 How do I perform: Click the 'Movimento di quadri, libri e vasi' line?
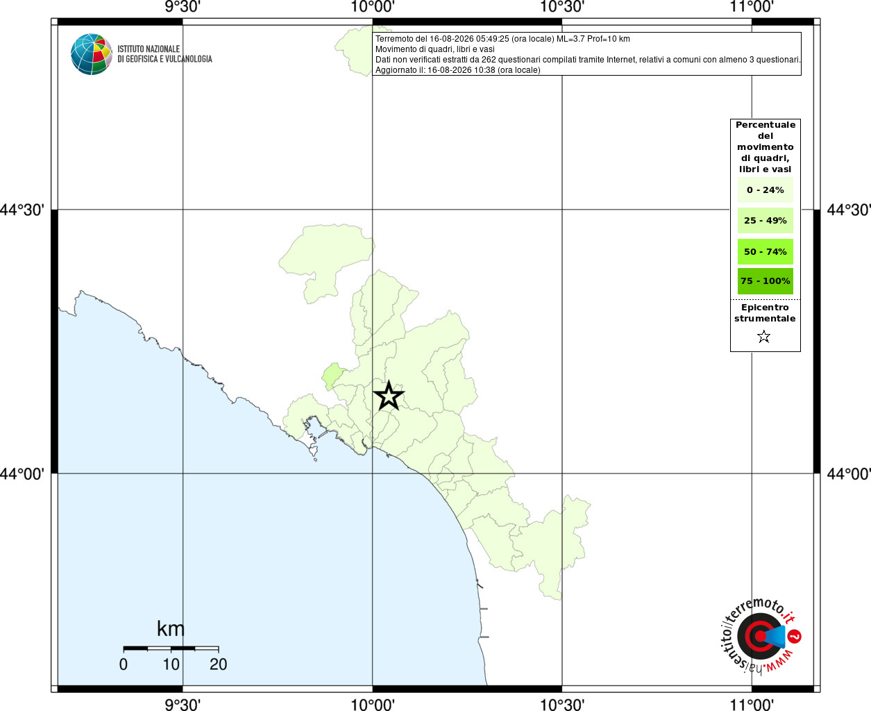(435, 49)
